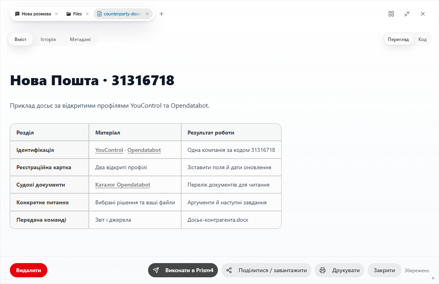Image resolution: width=439 pixels, height=284 pixels.
Task: Click the Друкувати button
Action: [340, 270]
